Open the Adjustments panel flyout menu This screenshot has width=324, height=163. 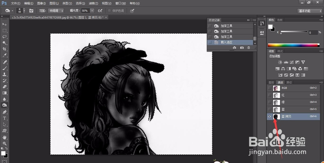click(321, 51)
